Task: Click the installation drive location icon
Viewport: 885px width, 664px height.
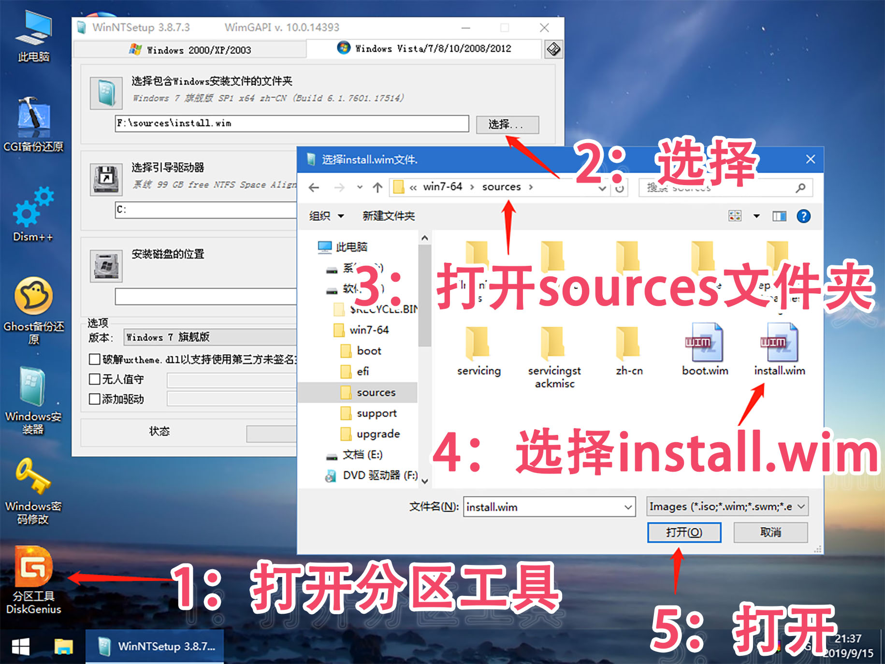Action: 106,266
